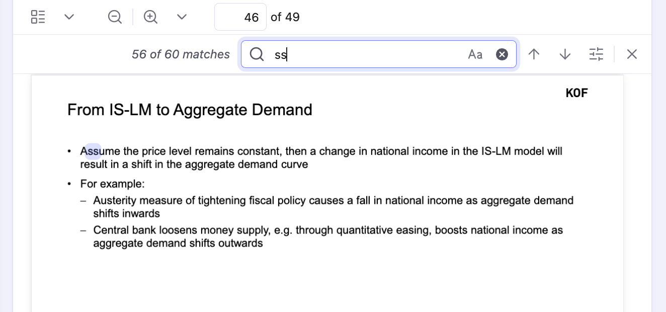The height and width of the screenshot is (312, 666).
Task: Open the sidebar view icon
Action: (38, 17)
